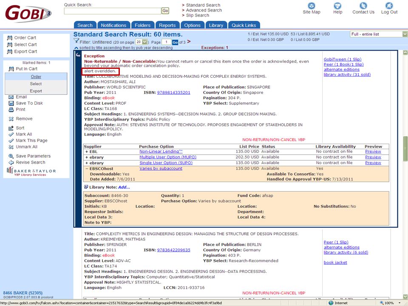This screenshot has height=306, width=408.
Task: Open the Library tab
Action: pyautogui.click(x=216, y=25)
